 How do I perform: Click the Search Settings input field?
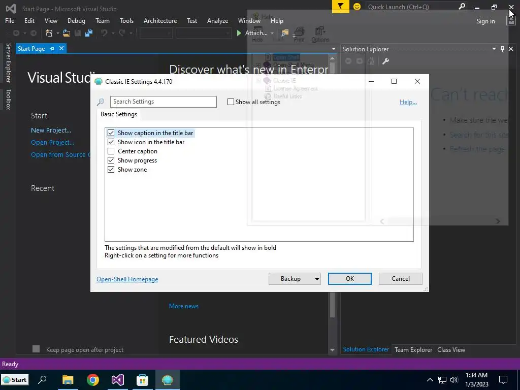click(164, 102)
